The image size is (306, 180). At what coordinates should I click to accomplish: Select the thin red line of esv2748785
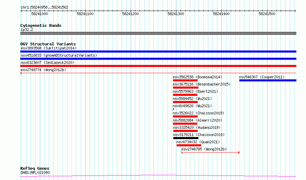(x=210, y=153)
